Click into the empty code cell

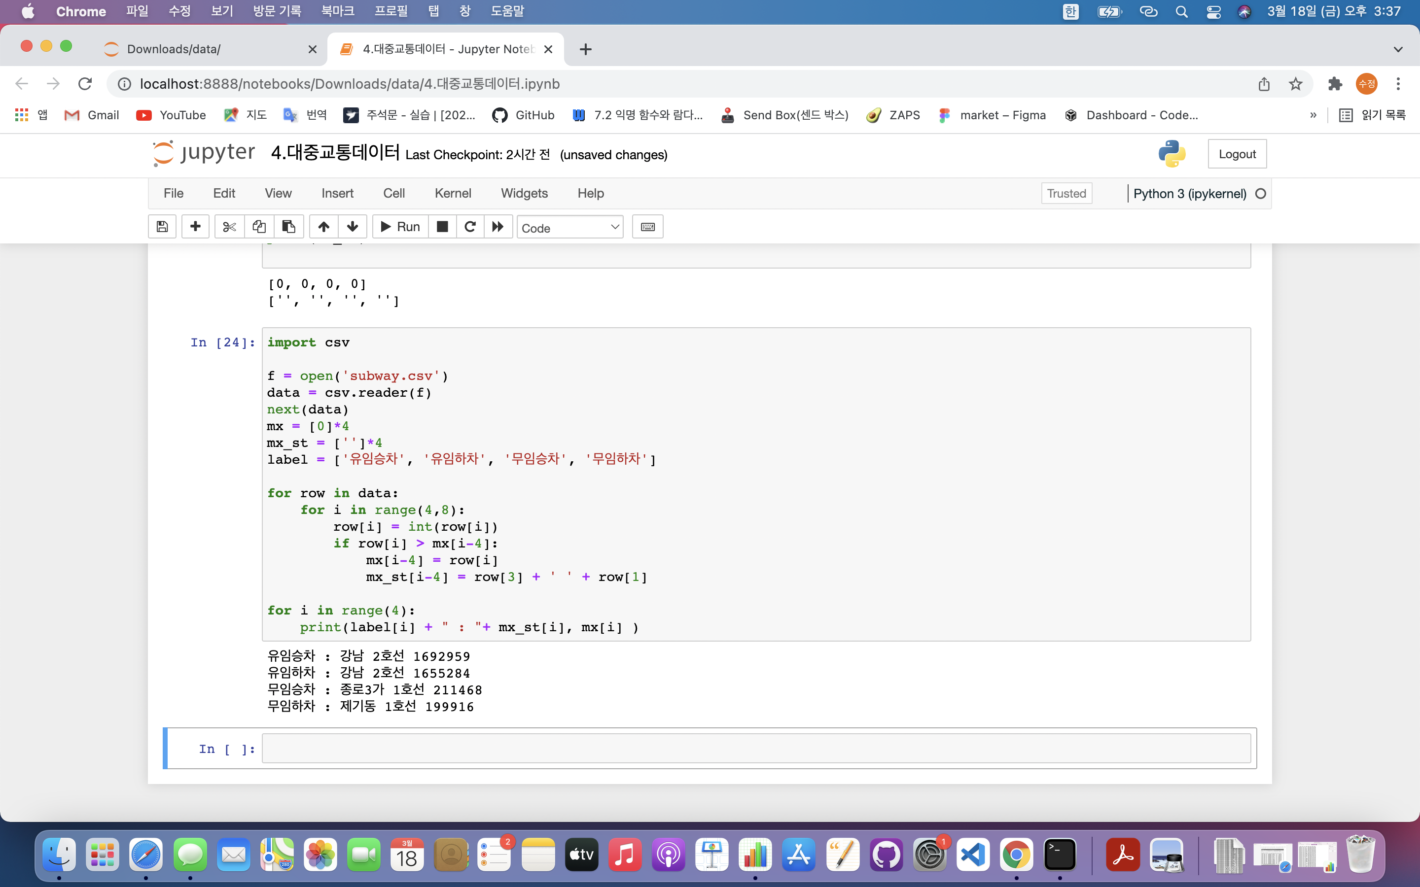click(755, 749)
